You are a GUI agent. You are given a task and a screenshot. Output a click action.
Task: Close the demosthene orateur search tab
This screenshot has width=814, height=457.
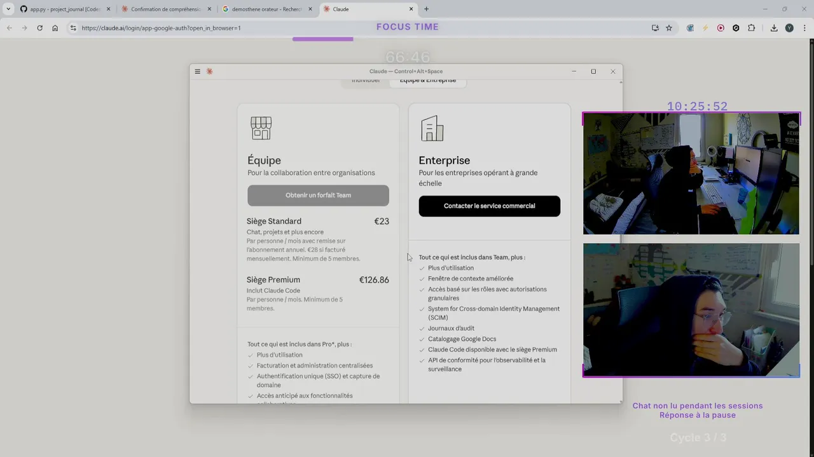pos(310,9)
